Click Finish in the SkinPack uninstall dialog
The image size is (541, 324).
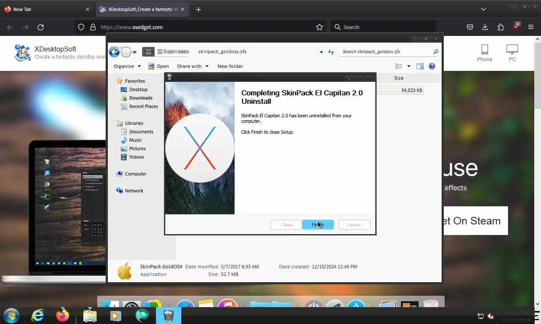(x=318, y=225)
